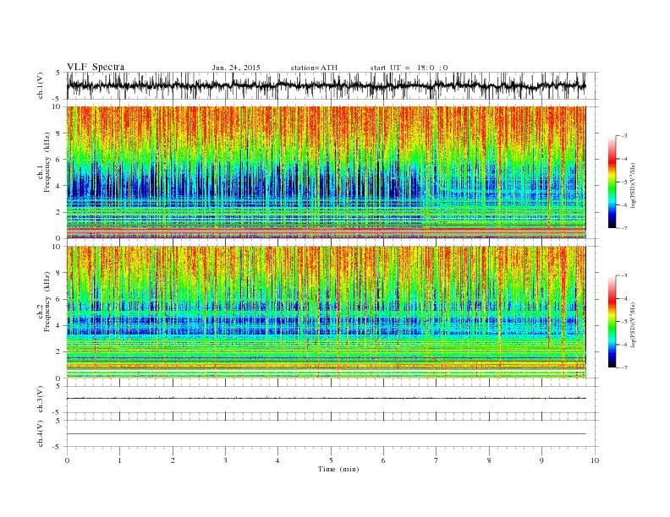Viewport: 670px width, 517px height.
Task: Click time axis tick label "1"
Action: click(x=119, y=460)
